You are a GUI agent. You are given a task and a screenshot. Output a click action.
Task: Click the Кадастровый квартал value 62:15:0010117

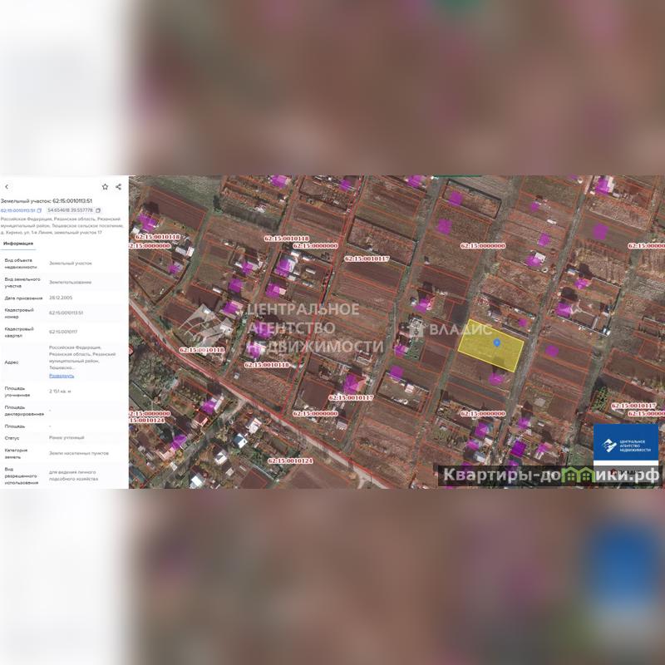tap(66, 332)
